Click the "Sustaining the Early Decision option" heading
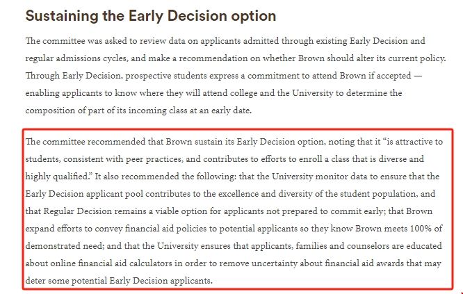This screenshot has width=463, height=294. (x=151, y=15)
